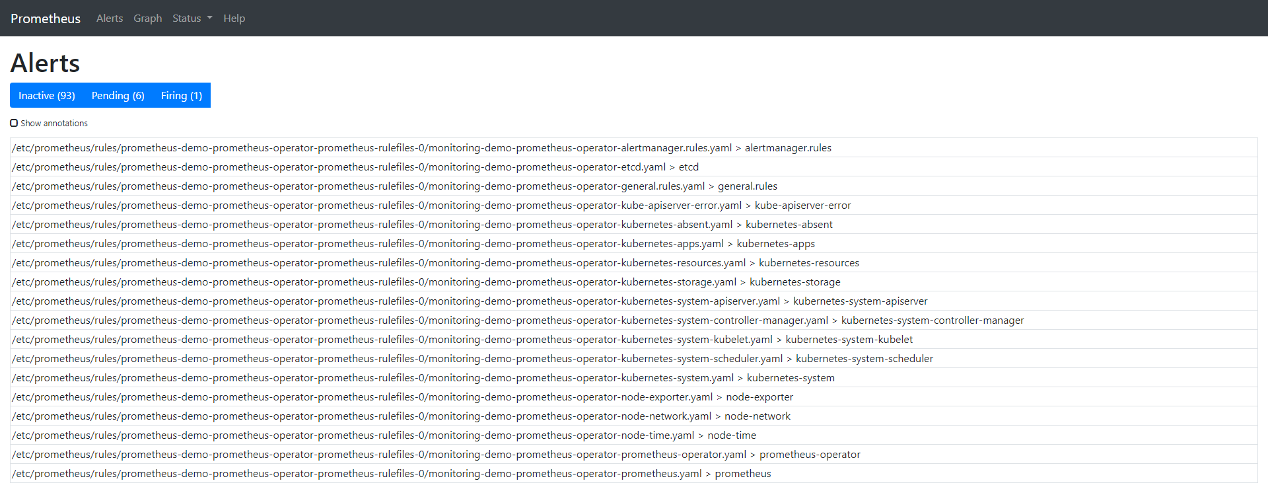Expand the etcd rule group row

tap(634, 167)
